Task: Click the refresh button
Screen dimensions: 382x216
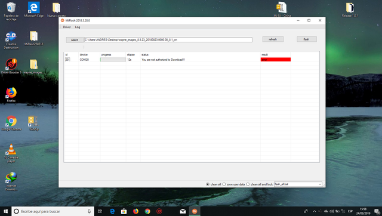Action: point(273,39)
